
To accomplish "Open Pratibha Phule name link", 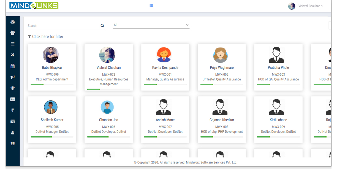I will [278, 67].
